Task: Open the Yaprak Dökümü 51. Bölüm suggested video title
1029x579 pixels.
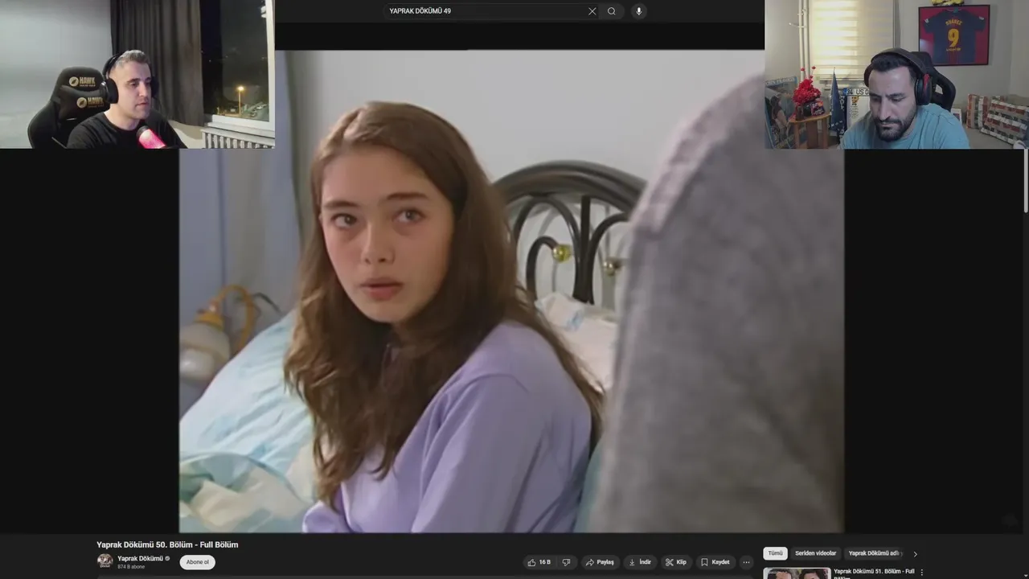Action: [874, 573]
